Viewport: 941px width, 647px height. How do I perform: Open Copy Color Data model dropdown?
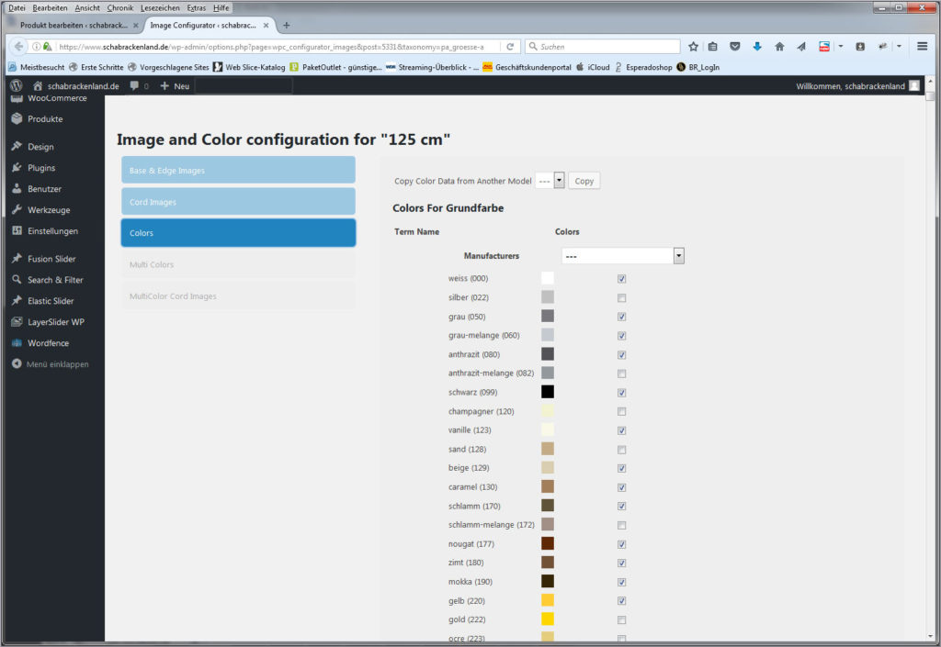550,180
